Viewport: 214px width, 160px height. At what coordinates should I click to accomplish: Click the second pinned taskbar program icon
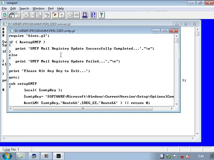[x=34, y=156]
